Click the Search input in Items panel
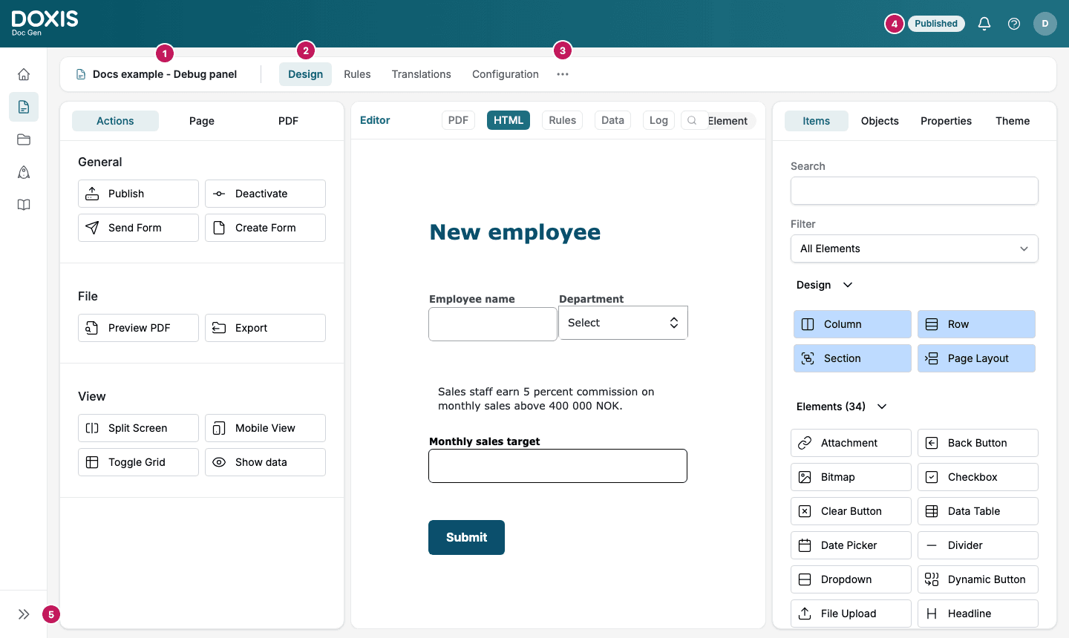Screen dimensions: 1069x638 pyautogui.click(x=915, y=191)
